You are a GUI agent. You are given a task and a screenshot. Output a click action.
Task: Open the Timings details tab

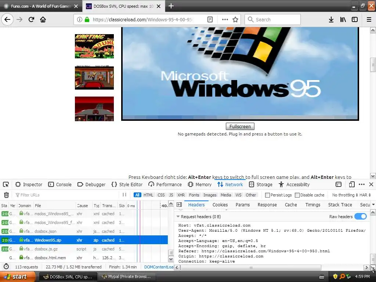[x=313, y=205]
